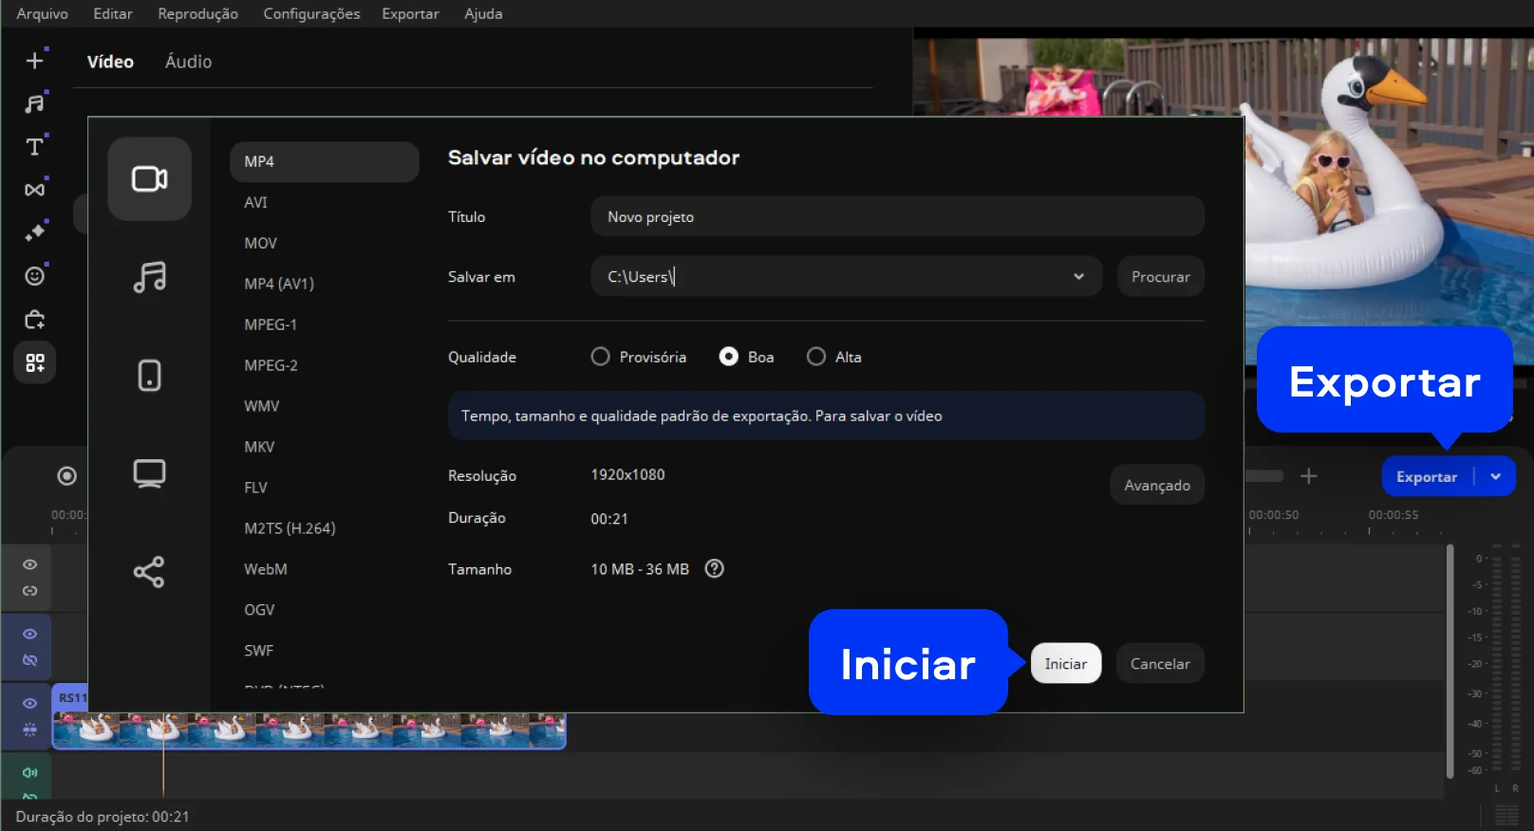The height and width of the screenshot is (831, 1534).
Task: Toggle the intact chain link icon on the track
Action: (x=30, y=591)
